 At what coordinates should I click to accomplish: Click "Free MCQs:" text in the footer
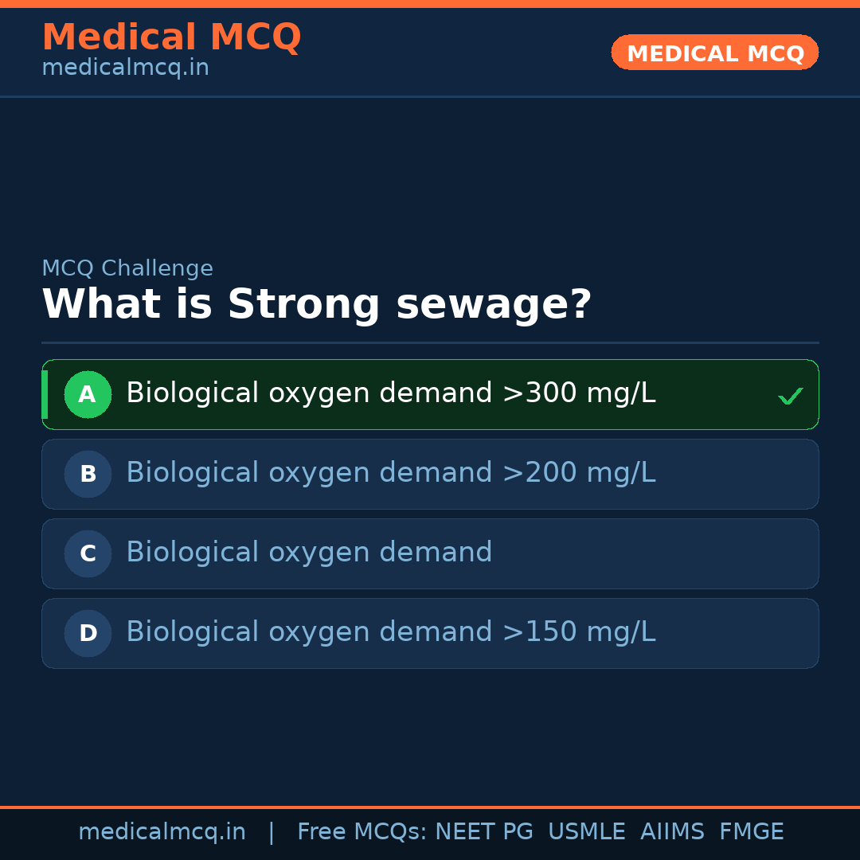tap(362, 832)
